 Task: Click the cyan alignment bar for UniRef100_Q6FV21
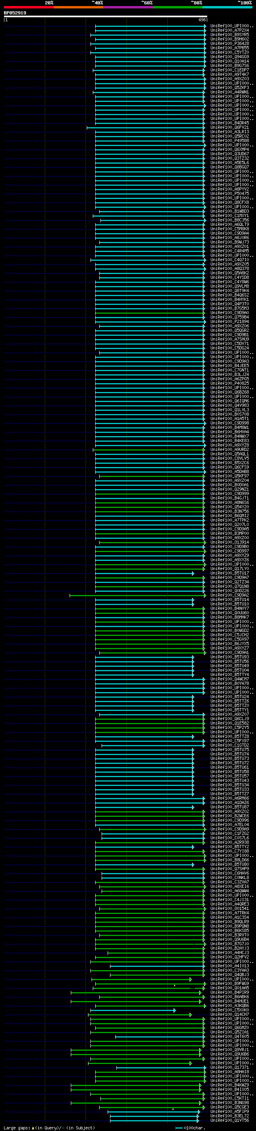(x=146, y=128)
